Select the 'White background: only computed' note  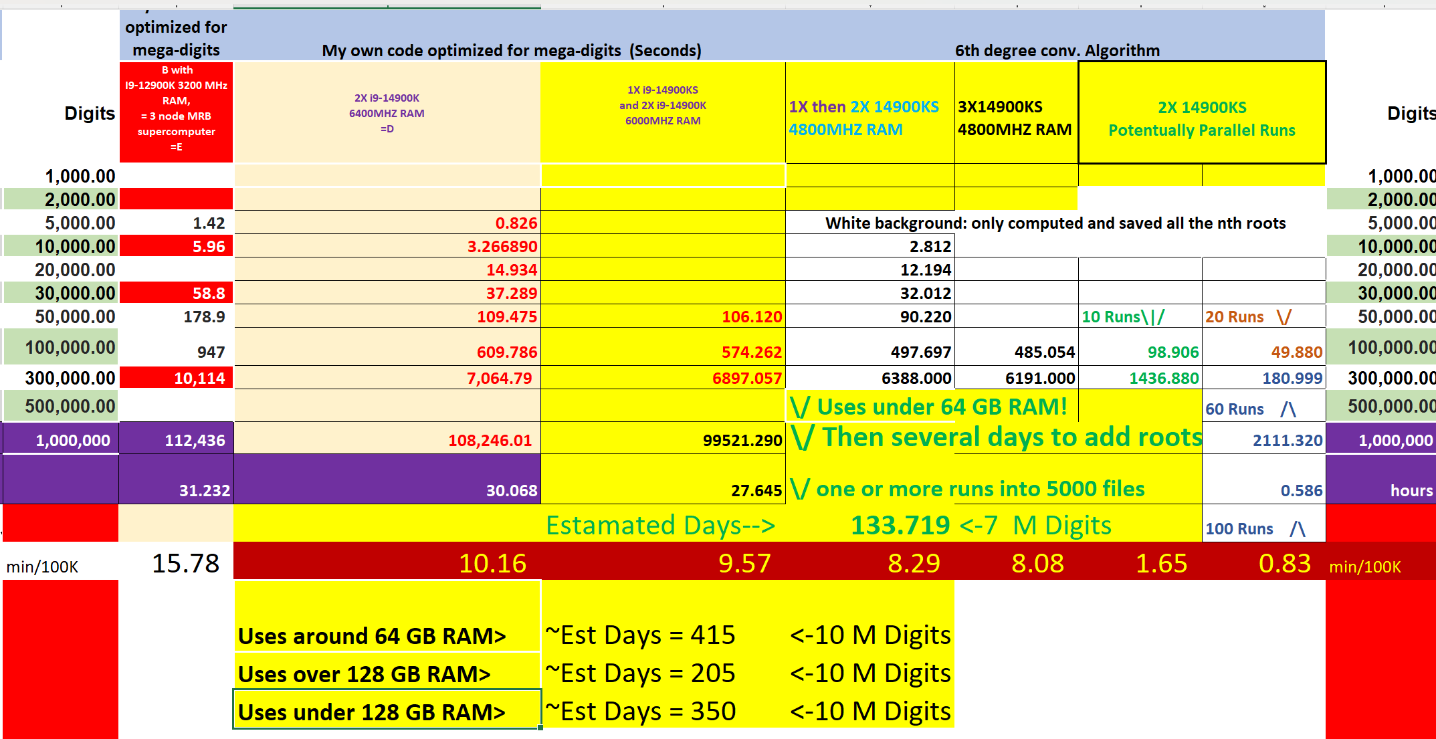point(1055,223)
